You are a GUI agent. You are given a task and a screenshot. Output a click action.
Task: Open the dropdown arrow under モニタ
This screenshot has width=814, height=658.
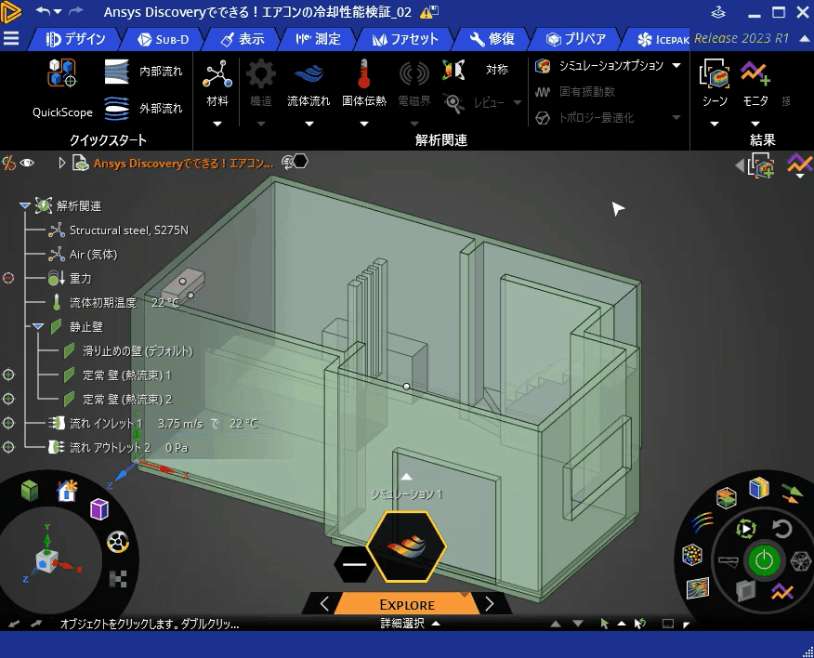click(755, 124)
